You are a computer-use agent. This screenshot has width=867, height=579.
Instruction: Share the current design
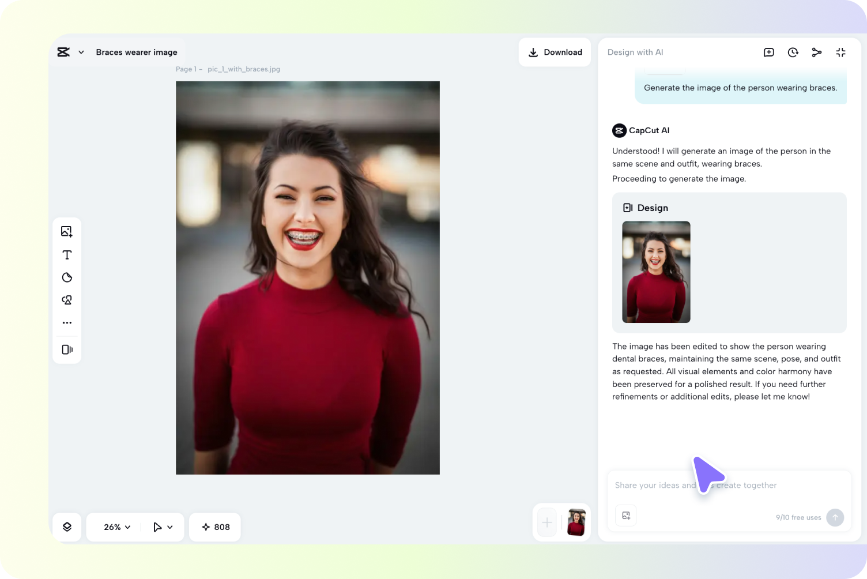click(817, 52)
